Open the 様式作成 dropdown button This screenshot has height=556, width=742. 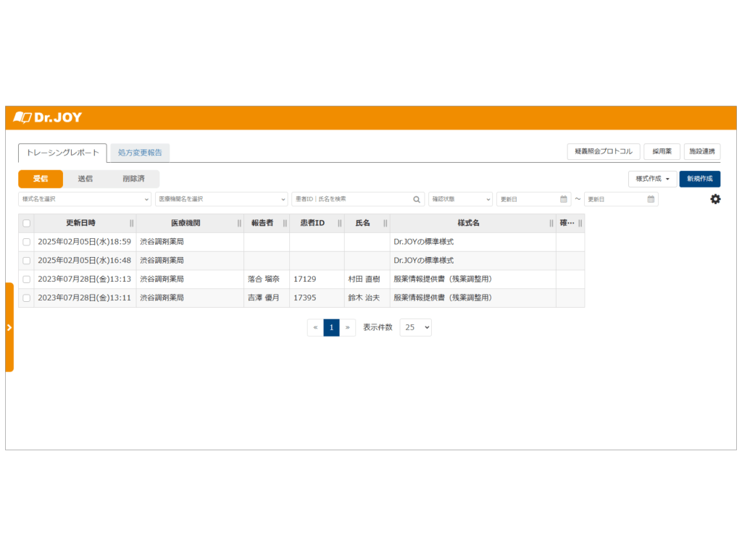652,179
